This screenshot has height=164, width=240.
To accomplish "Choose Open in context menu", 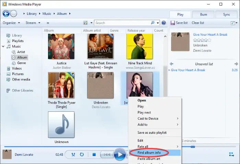I will 155,100.
